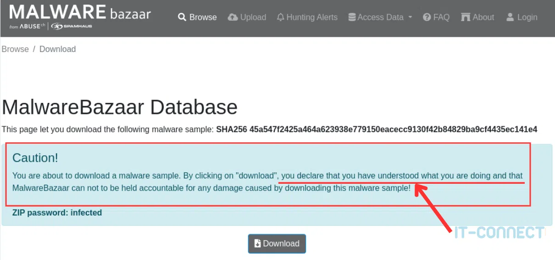Click the MALWARE bazaar logo
Screen dimensions: 555x260
point(80,12)
